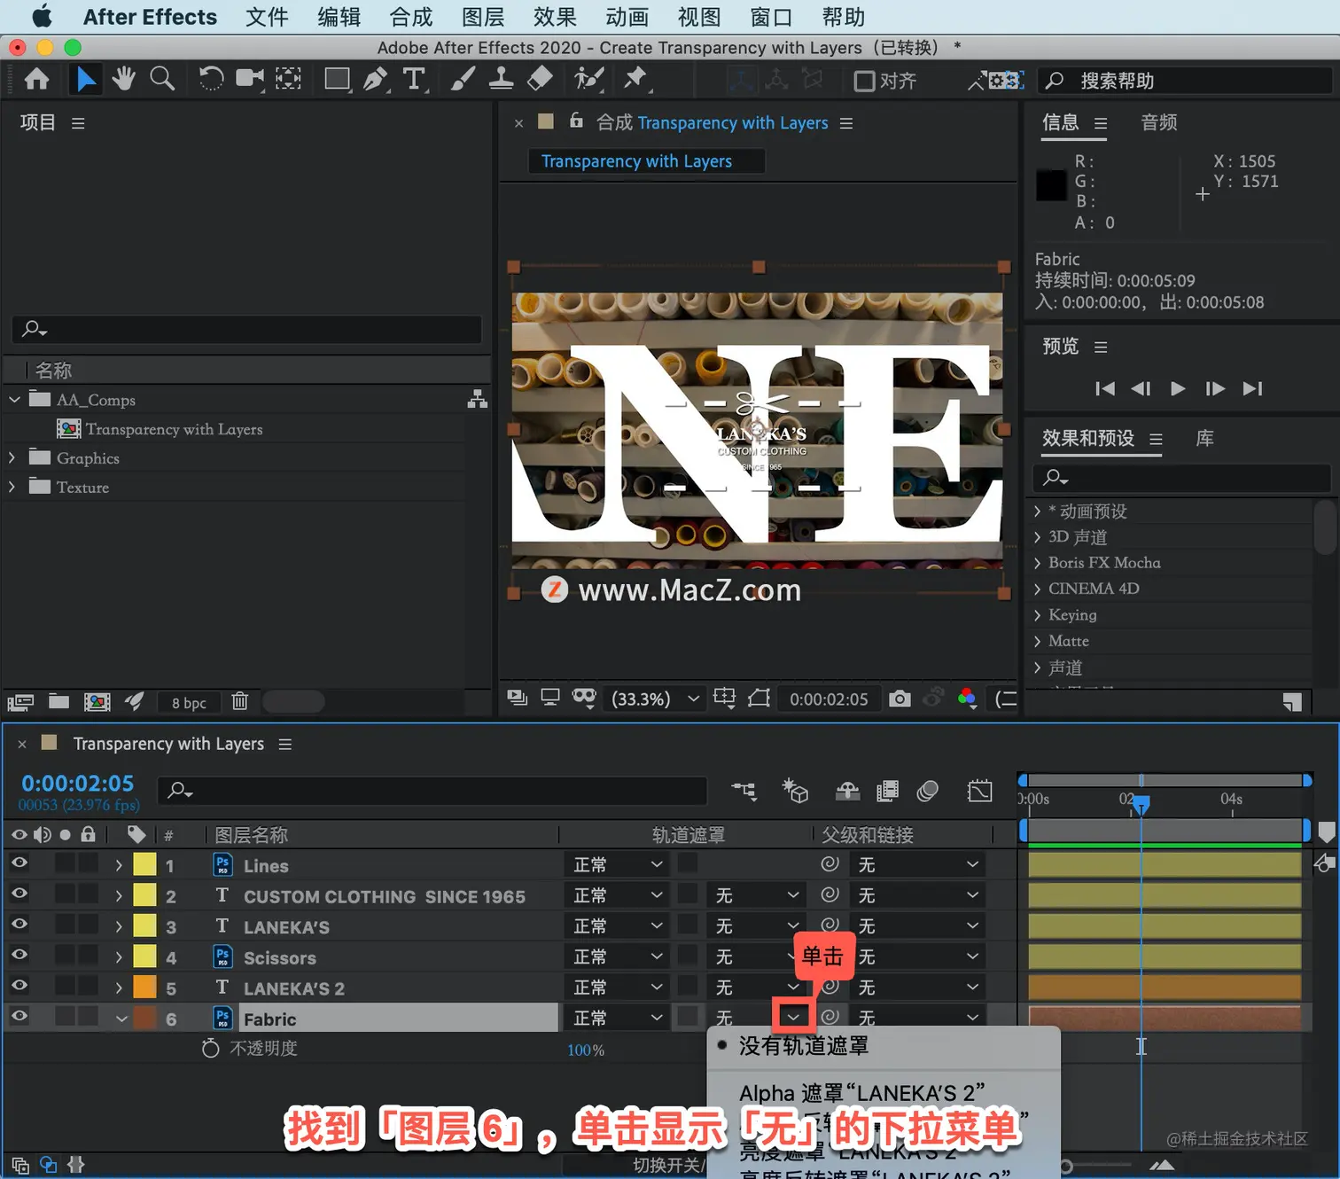1340x1179 pixels.
Task: Click the timeline current time indicator
Action: [x=1141, y=803]
